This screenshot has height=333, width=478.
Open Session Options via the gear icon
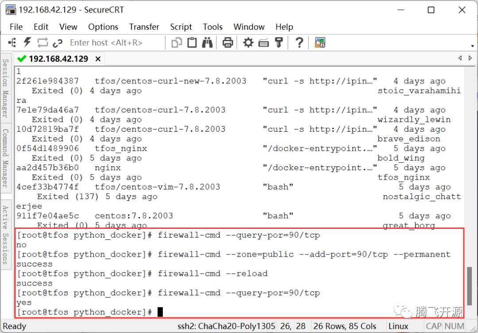click(x=248, y=42)
